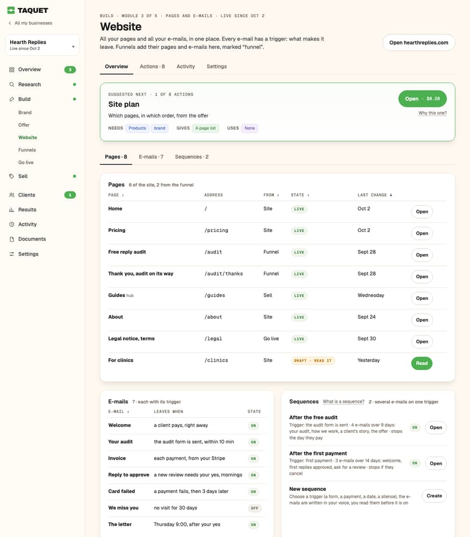Open the Funnels submenu item
The height and width of the screenshot is (537, 470).
pos(27,150)
